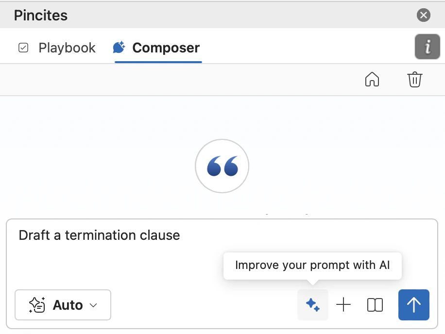The height and width of the screenshot is (334, 445).
Task: Click the termination clause prompt input field
Action: point(99,235)
